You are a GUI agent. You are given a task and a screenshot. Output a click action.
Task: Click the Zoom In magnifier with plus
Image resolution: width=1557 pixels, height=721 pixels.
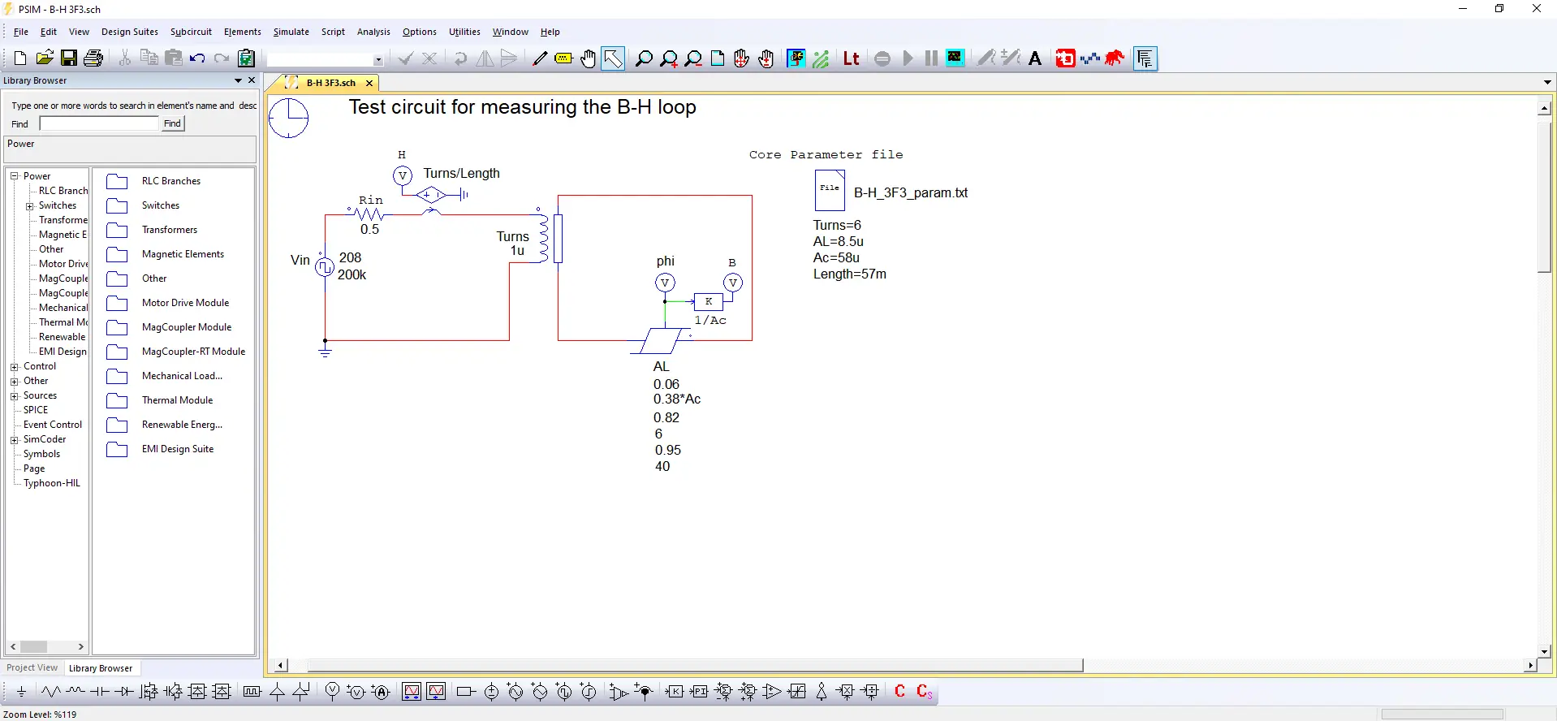pos(669,58)
